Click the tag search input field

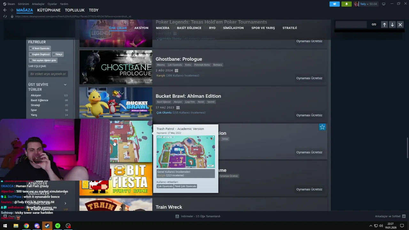(x=48, y=74)
